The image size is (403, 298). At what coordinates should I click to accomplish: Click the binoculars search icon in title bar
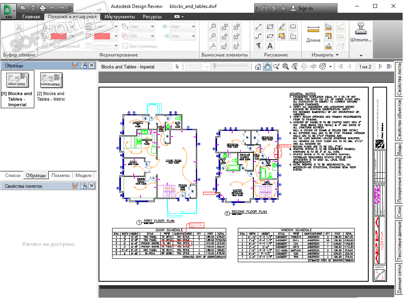pyautogui.click(x=265, y=8)
